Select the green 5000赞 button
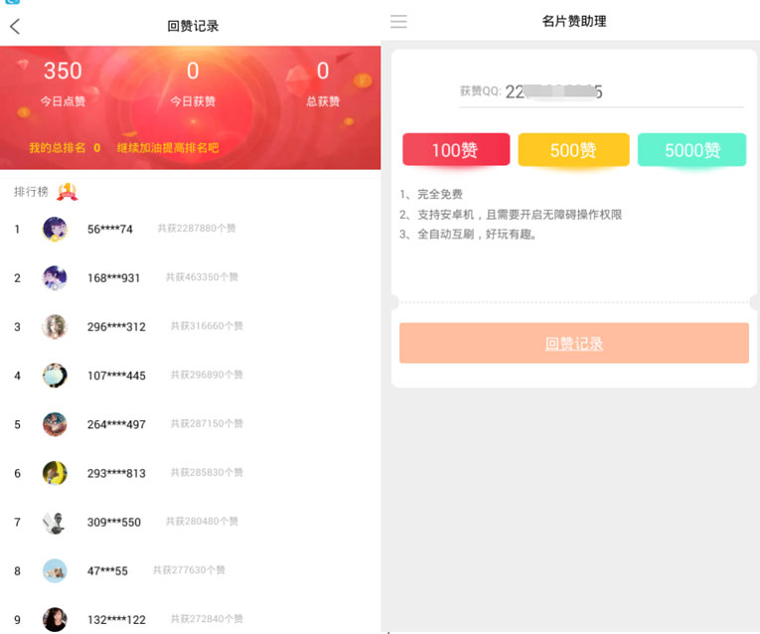760x634 pixels. click(691, 150)
